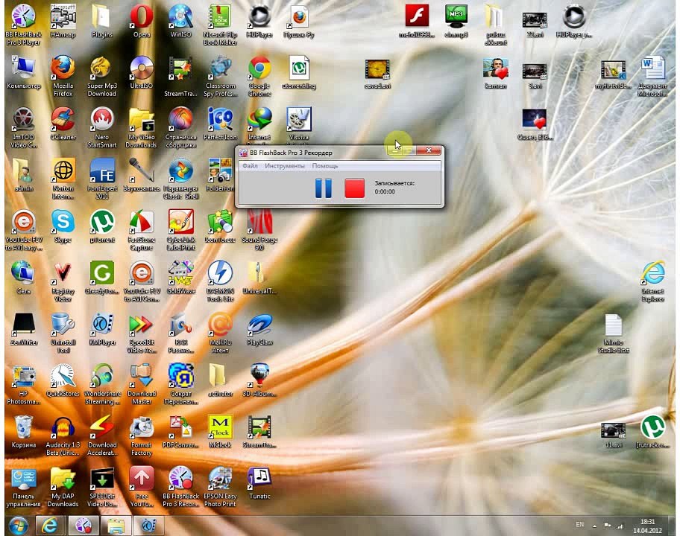Select the PlayClaw desktop icon
Screen dimensions: 680x536
[259, 329]
